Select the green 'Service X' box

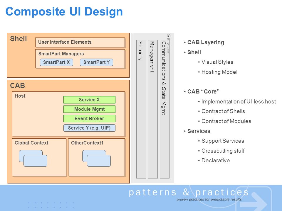89,100
